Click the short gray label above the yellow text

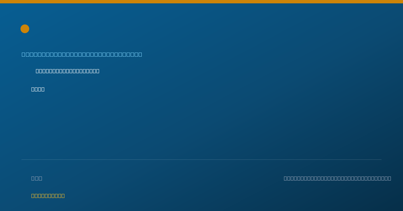click(37, 178)
